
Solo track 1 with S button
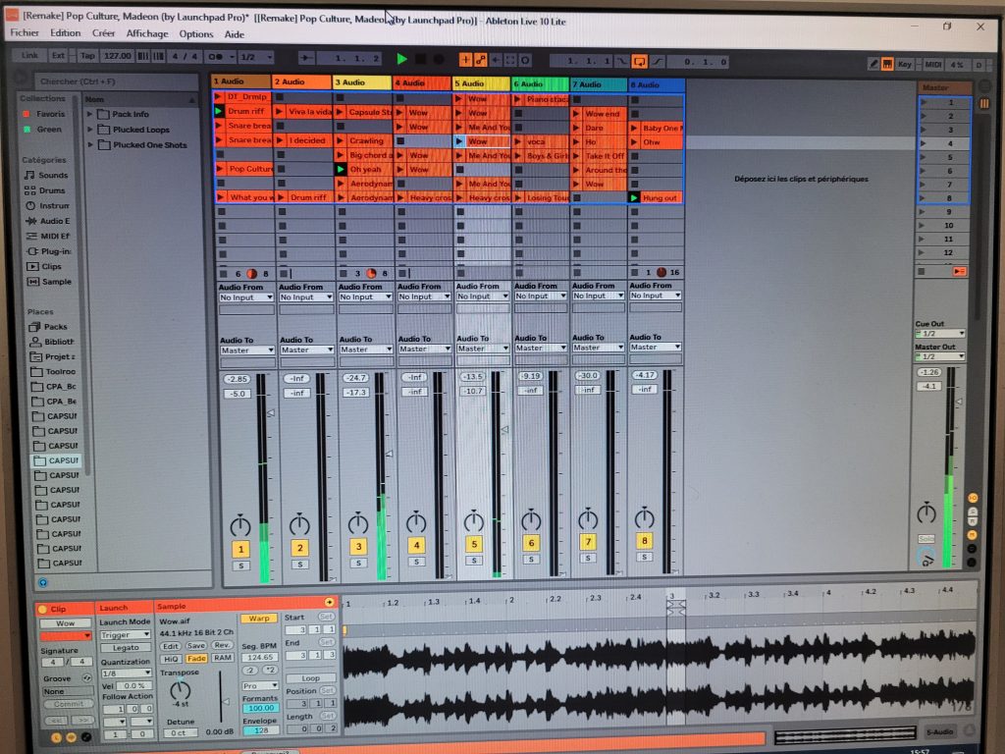tap(241, 565)
